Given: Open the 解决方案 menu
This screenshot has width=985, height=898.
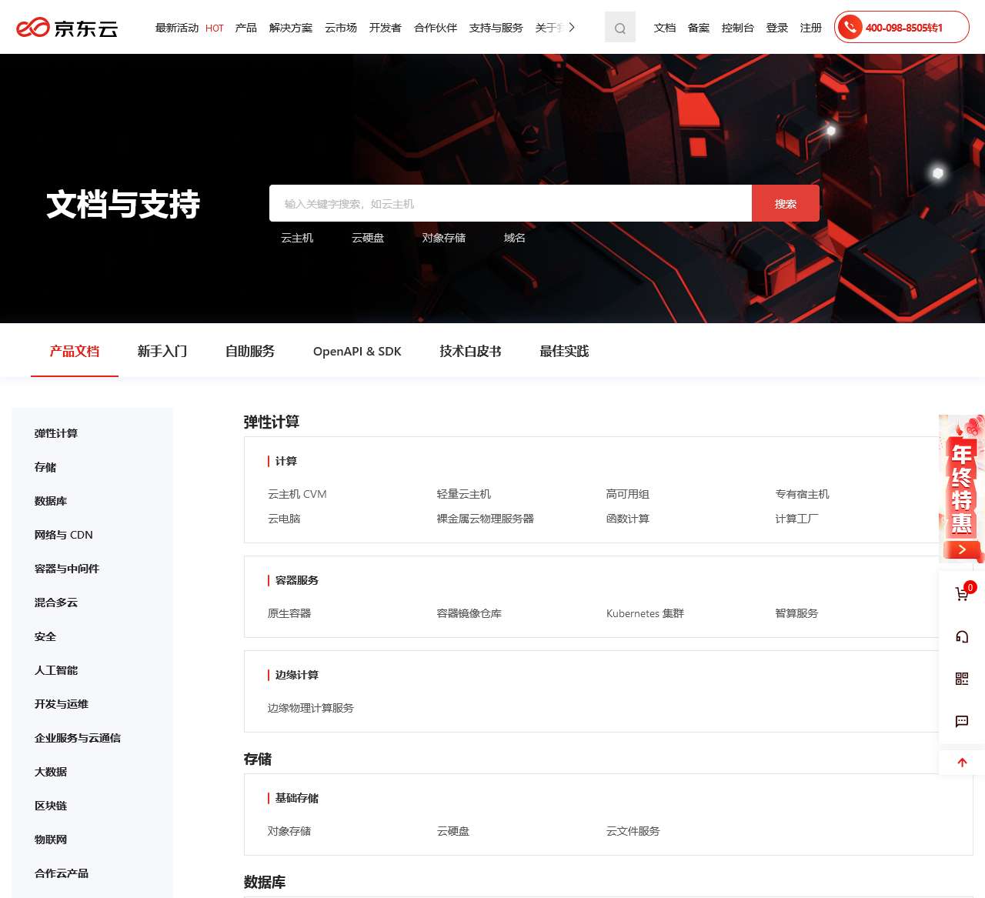Looking at the screenshot, I should coord(290,27).
